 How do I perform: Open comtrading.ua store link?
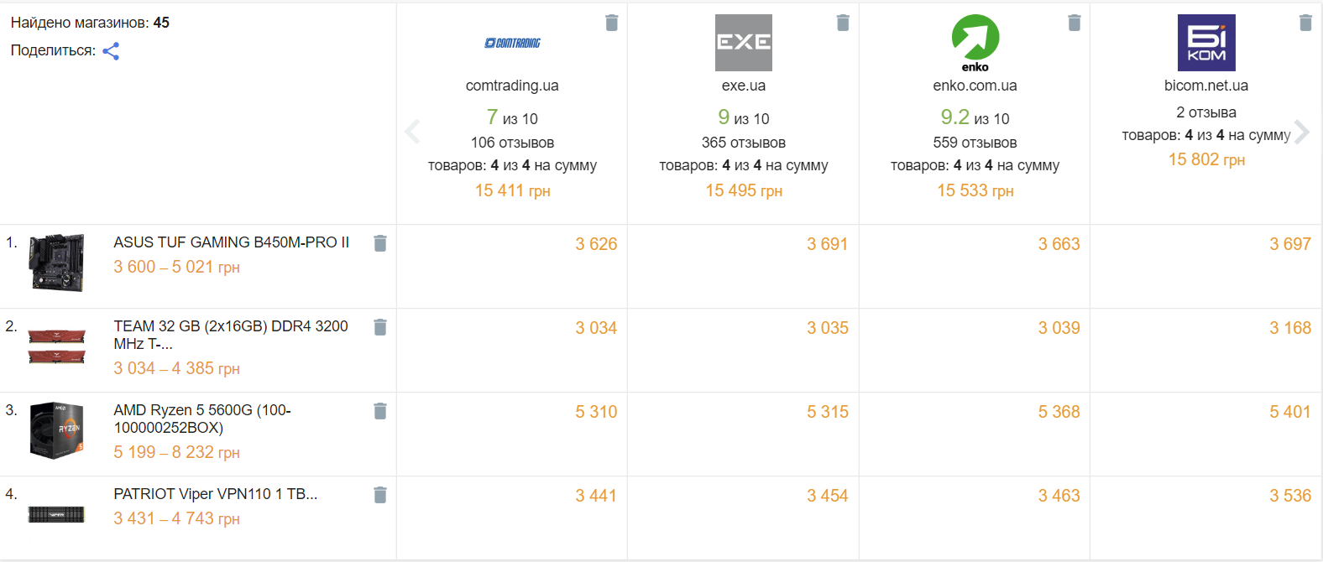coord(512,86)
